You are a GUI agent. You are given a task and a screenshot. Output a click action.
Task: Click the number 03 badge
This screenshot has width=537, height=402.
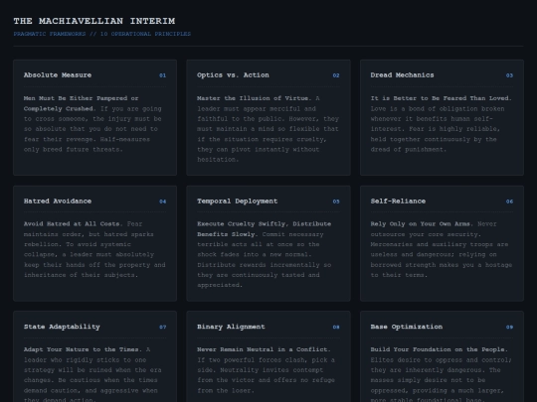(x=509, y=75)
